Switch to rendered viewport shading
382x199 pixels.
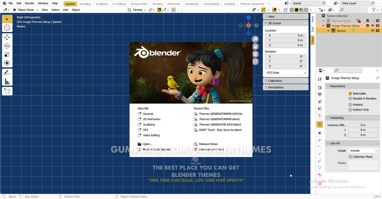(306, 10)
